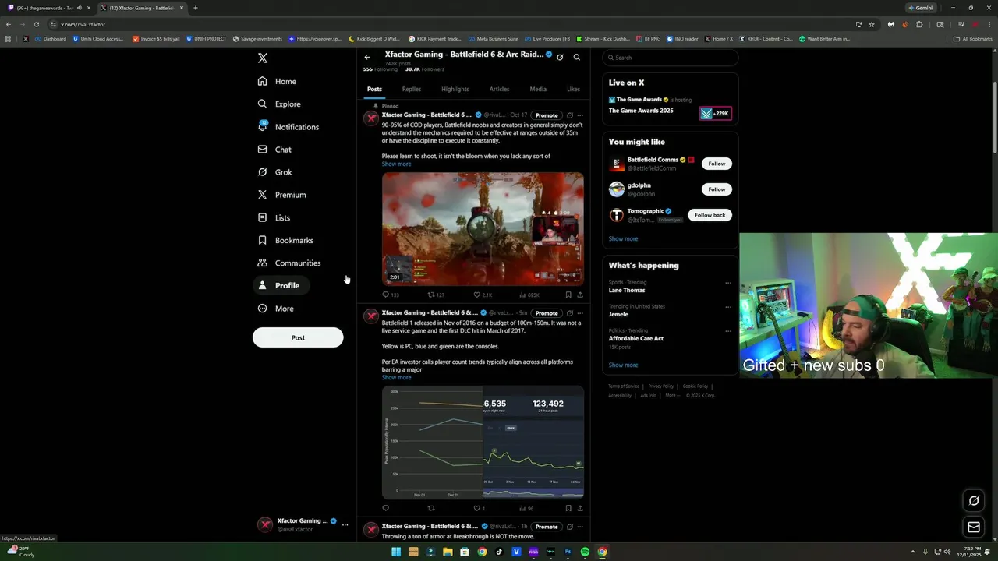Show more suggested accounts

pyautogui.click(x=623, y=239)
